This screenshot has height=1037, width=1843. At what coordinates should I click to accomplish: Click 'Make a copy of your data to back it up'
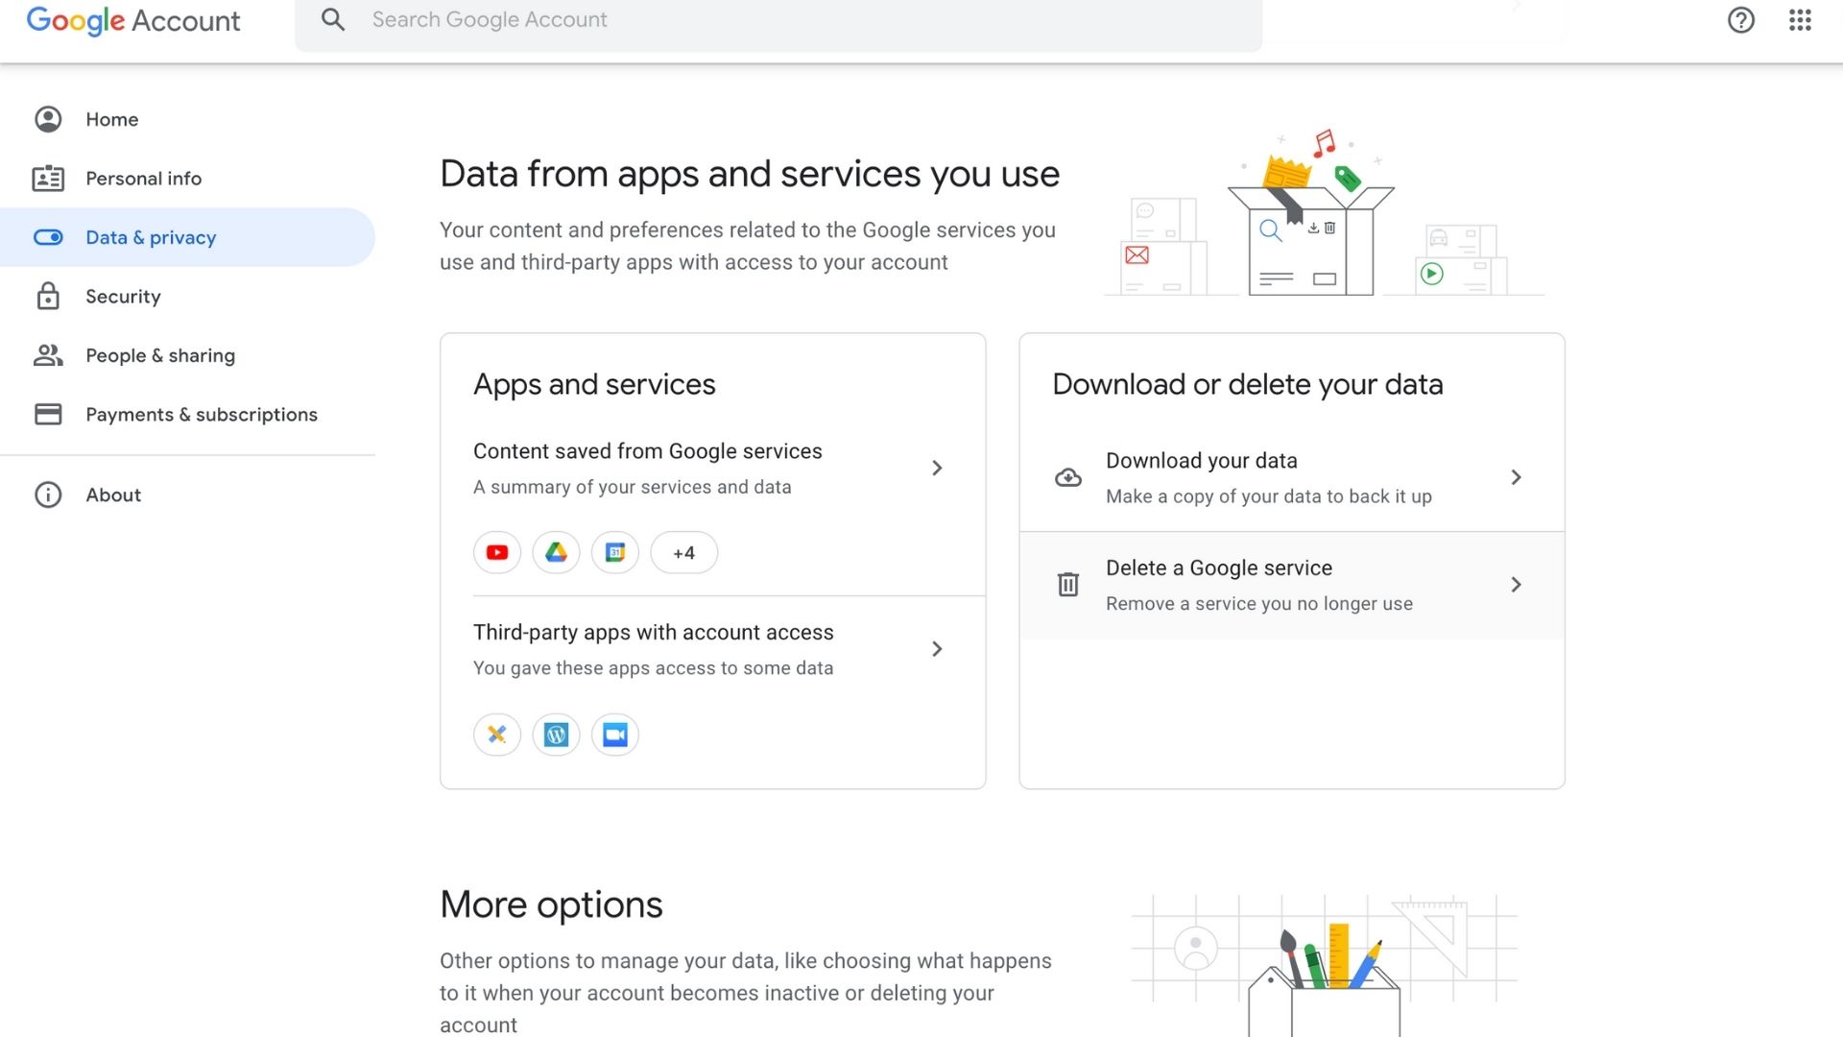[1269, 496]
